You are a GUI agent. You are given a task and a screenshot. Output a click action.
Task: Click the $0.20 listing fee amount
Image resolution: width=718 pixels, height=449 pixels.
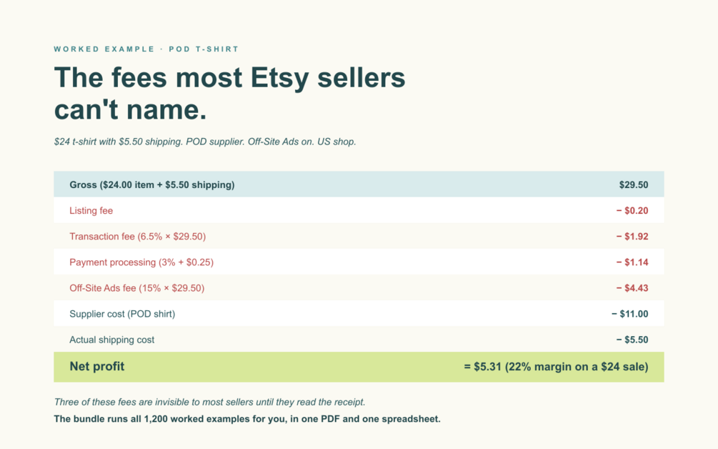pos(632,211)
